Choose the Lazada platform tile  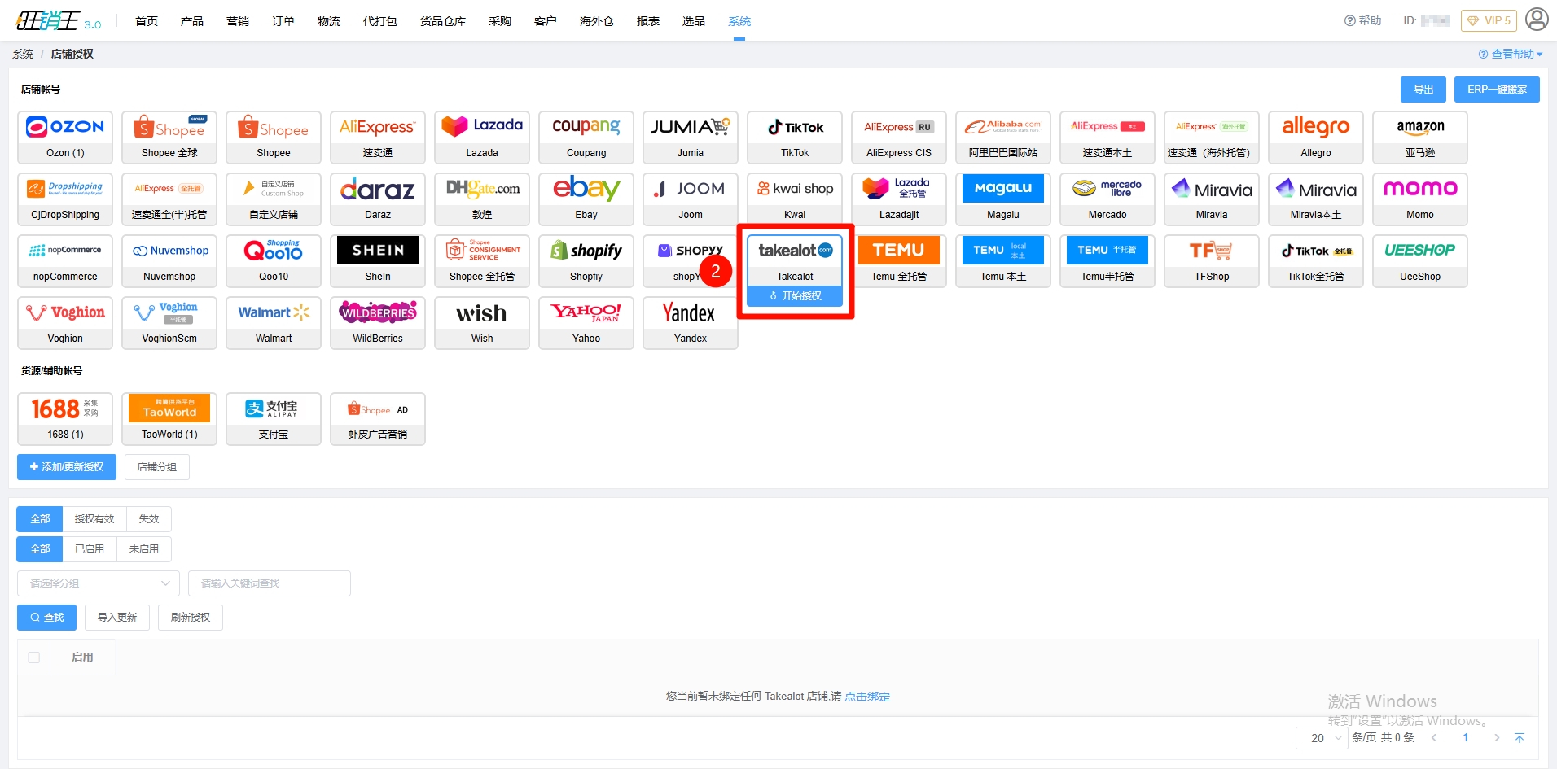point(482,138)
